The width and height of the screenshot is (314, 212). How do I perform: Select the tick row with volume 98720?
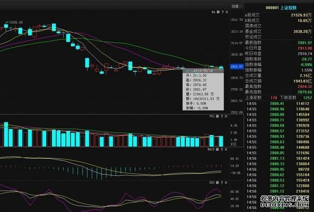(278, 170)
